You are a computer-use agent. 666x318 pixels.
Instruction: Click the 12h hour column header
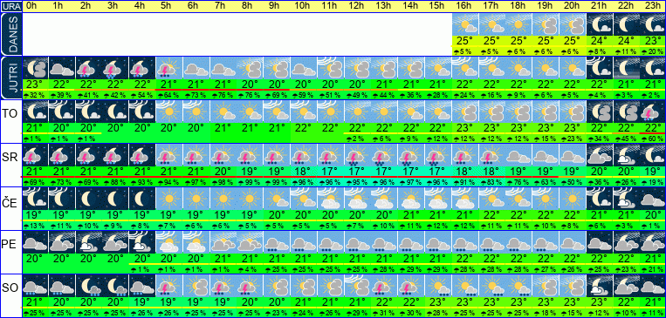357,6
